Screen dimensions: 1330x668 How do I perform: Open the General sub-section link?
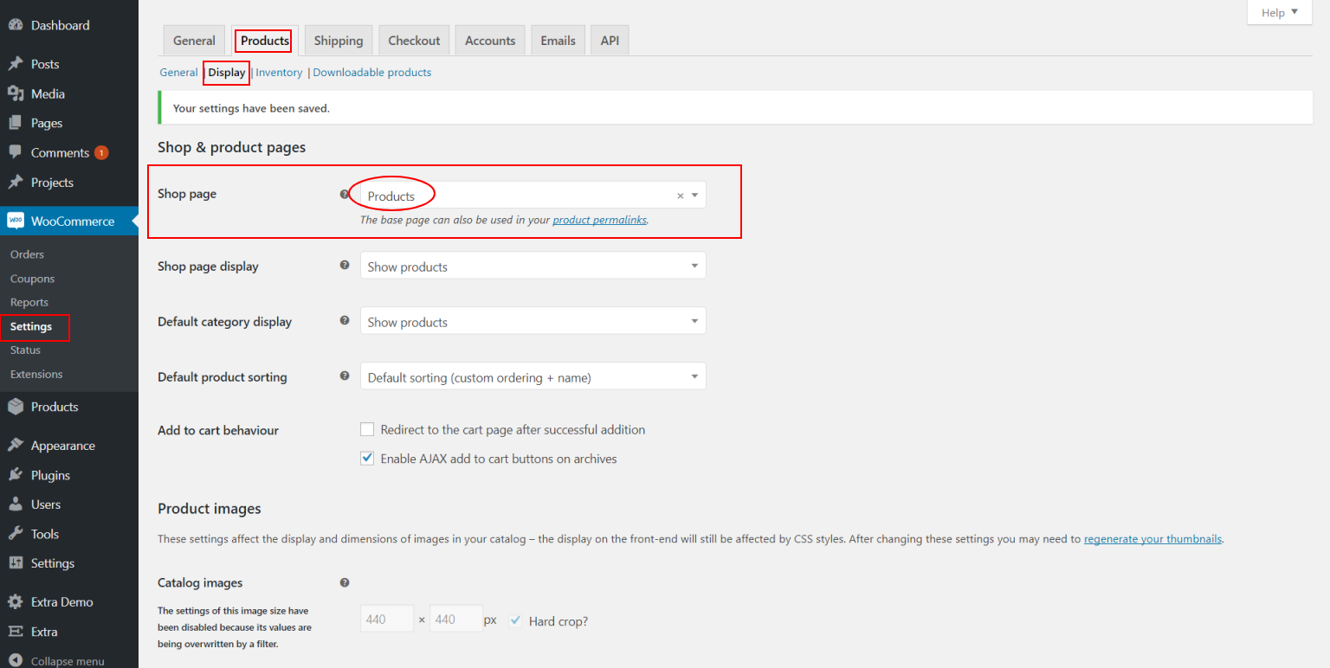click(178, 73)
